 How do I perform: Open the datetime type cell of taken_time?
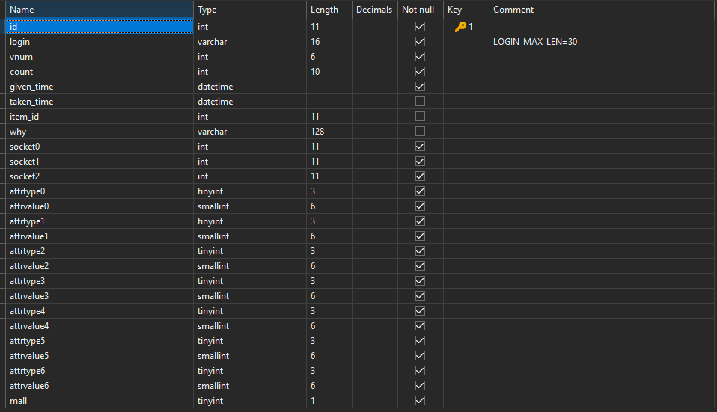click(249, 102)
